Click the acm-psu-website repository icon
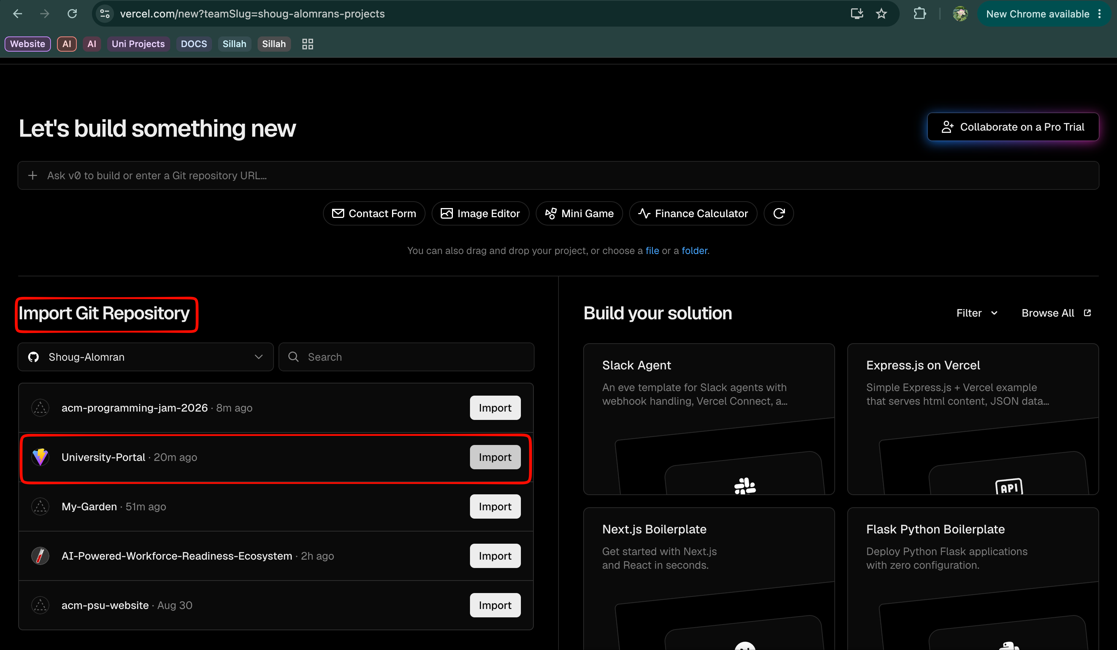 40,605
